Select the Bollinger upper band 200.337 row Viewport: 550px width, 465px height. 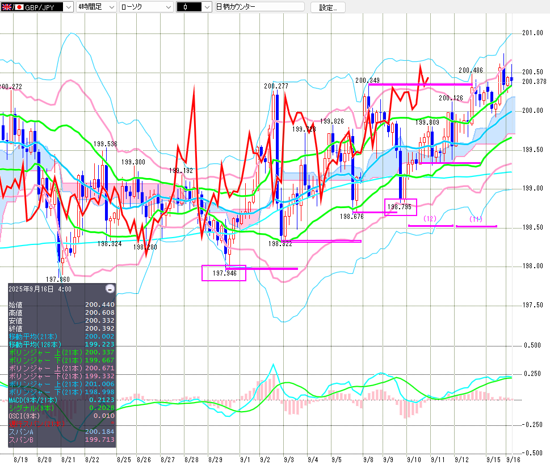[x=62, y=352]
